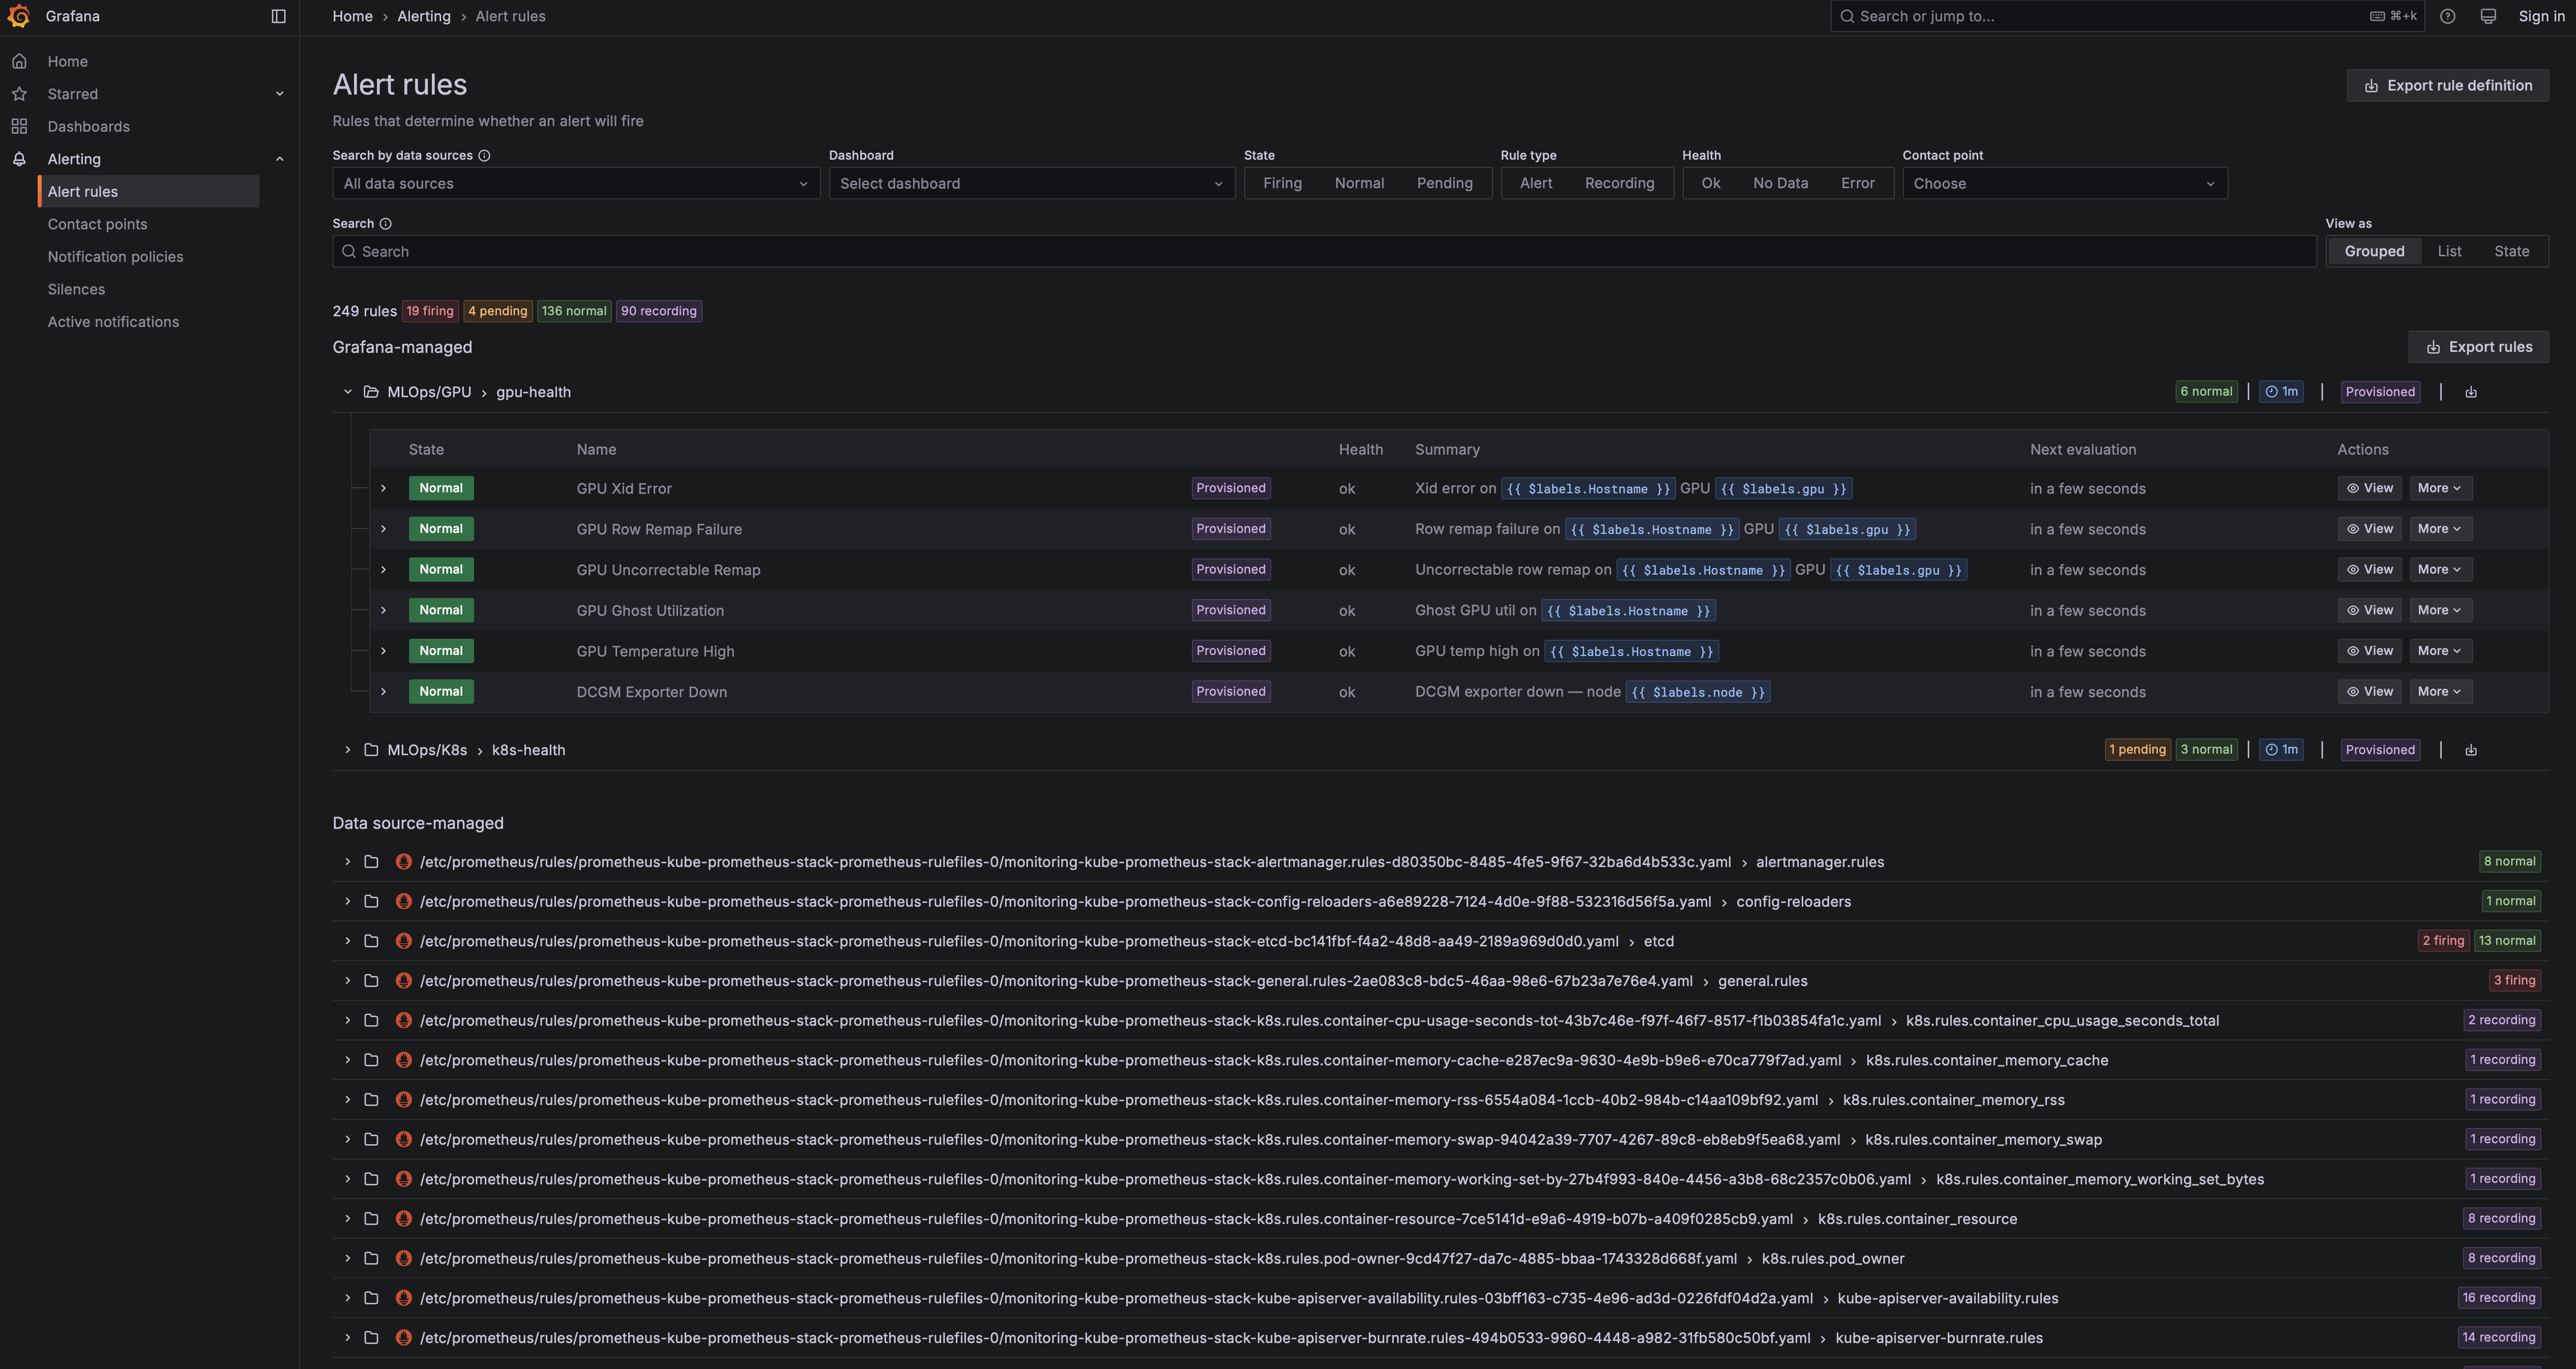The image size is (2576, 1369).
Task: Click the rules Search input field
Action: pyautogui.click(x=1324, y=251)
